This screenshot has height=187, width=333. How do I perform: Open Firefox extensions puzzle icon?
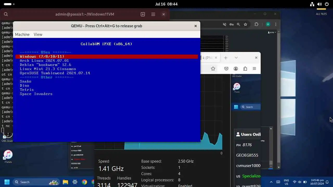click(245, 69)
